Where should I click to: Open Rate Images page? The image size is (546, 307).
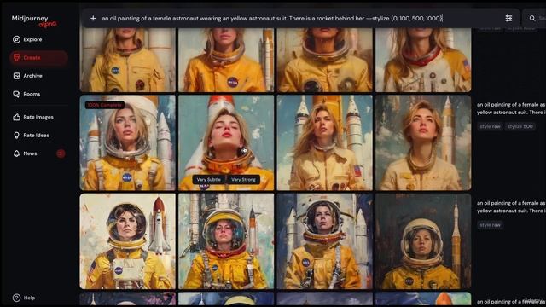coord(38,118)
